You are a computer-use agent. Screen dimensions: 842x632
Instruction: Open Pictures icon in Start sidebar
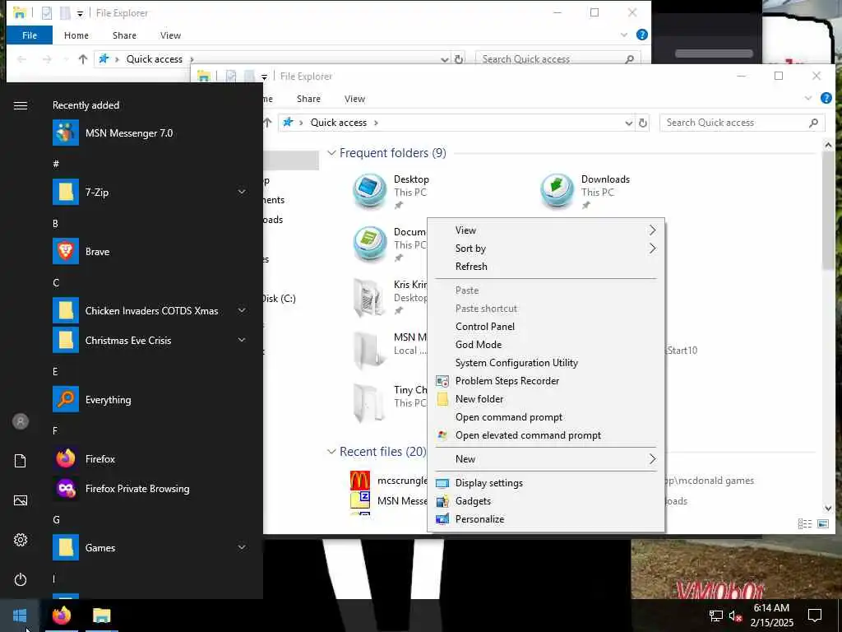tap(21, 500)
